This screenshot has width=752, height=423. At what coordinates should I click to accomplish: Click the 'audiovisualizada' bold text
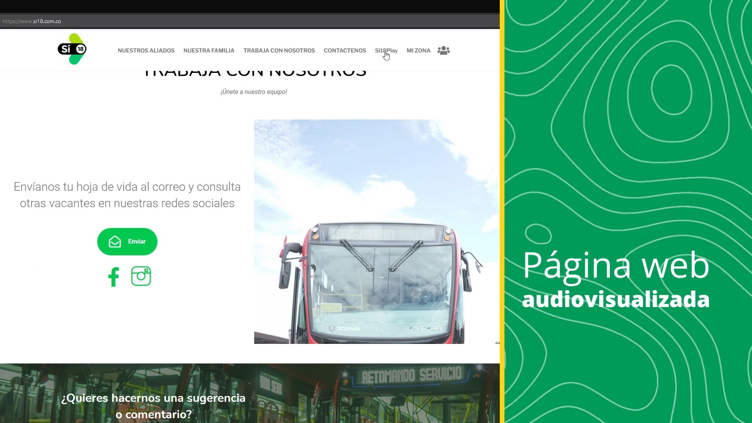click(616, 300)
